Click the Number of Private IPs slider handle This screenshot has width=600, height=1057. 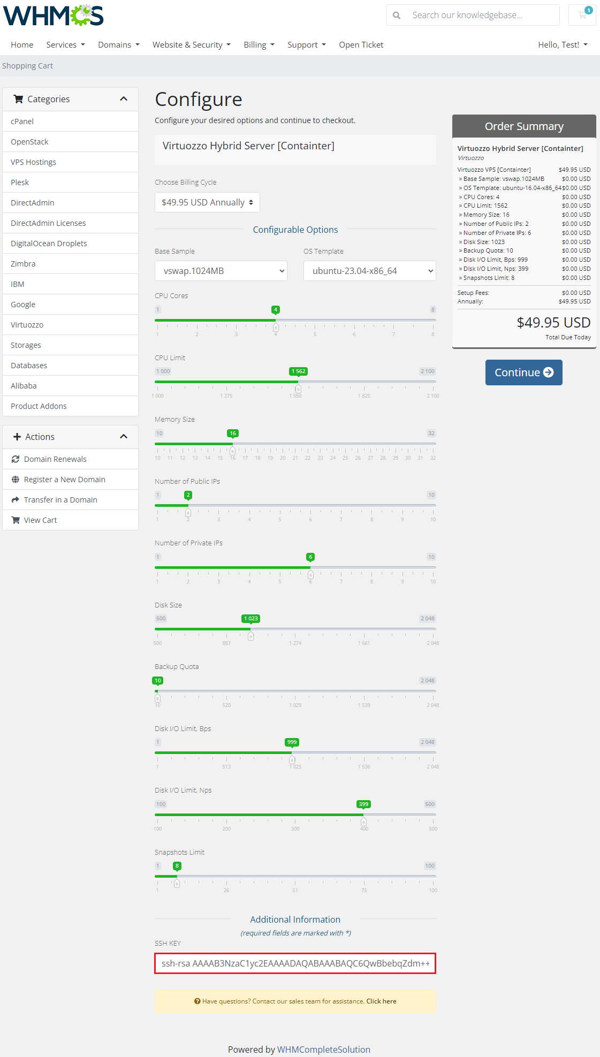point(310,575)
